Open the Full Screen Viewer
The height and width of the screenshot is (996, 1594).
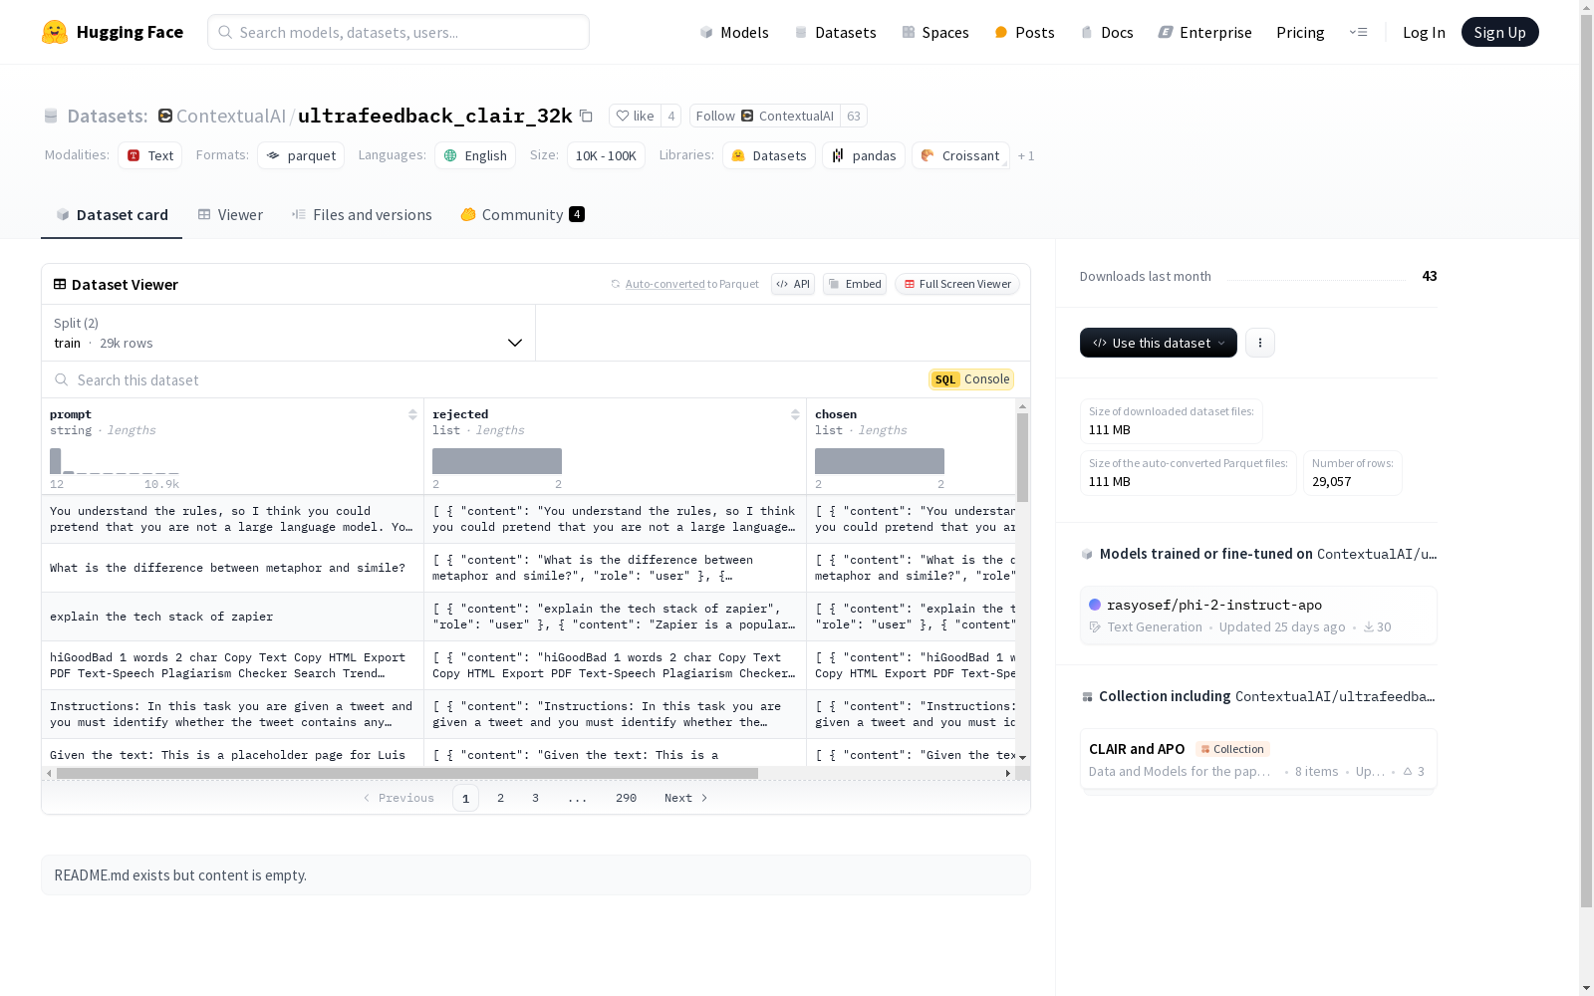click(x=957, y=284)
